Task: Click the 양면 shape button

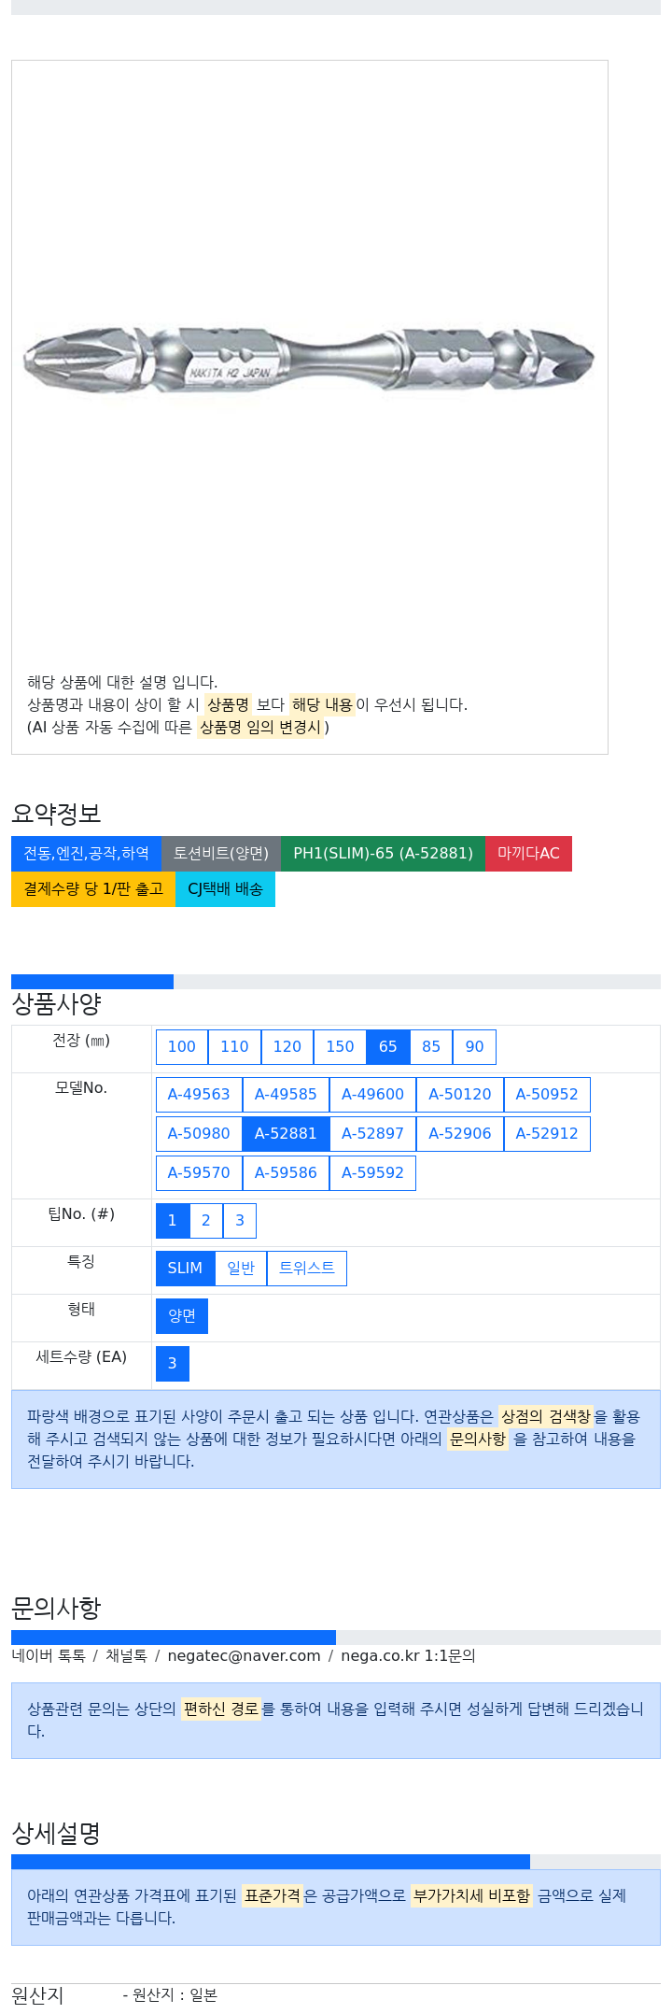Action: pos(182,1316)
